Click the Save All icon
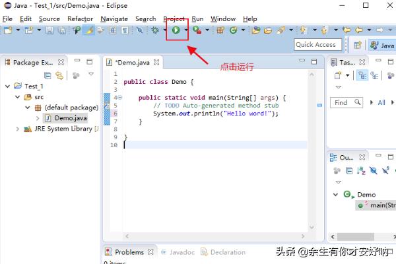The image size is (396, 264). pos(62,30)
